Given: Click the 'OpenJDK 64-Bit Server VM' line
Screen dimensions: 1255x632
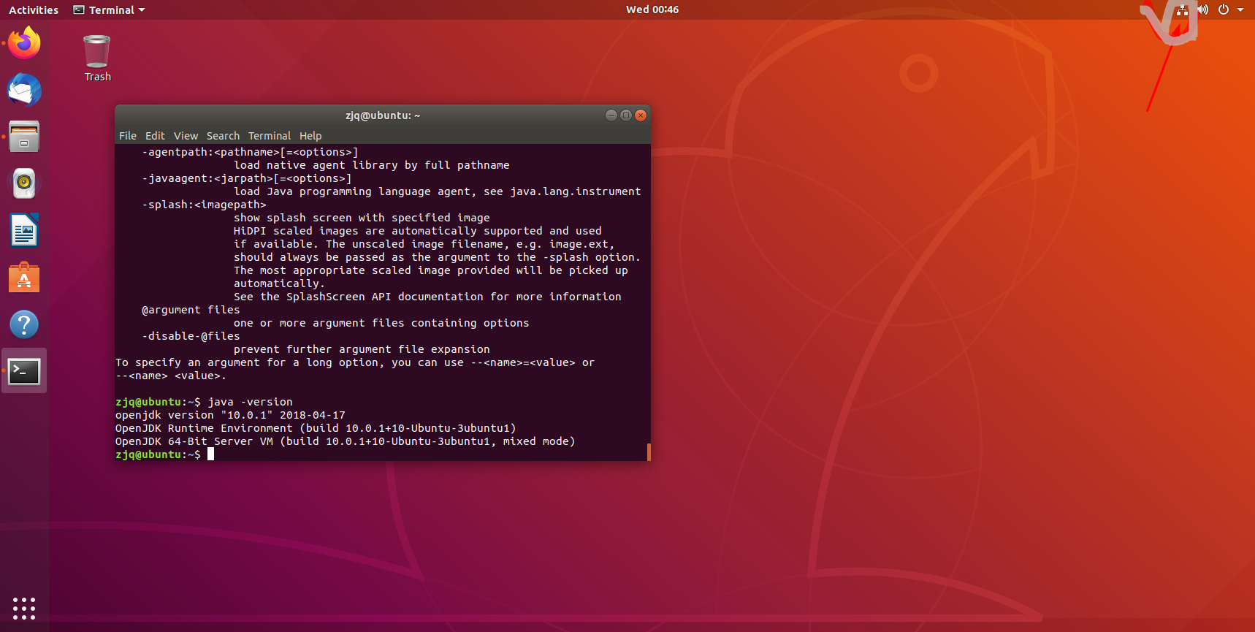Looking at the screenshot, I should (x=345, y=441).
